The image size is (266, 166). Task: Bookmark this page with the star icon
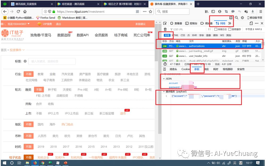tap(150, 11)
